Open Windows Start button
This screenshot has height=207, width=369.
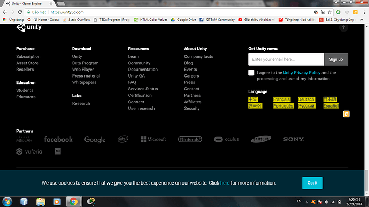(7, 202)
